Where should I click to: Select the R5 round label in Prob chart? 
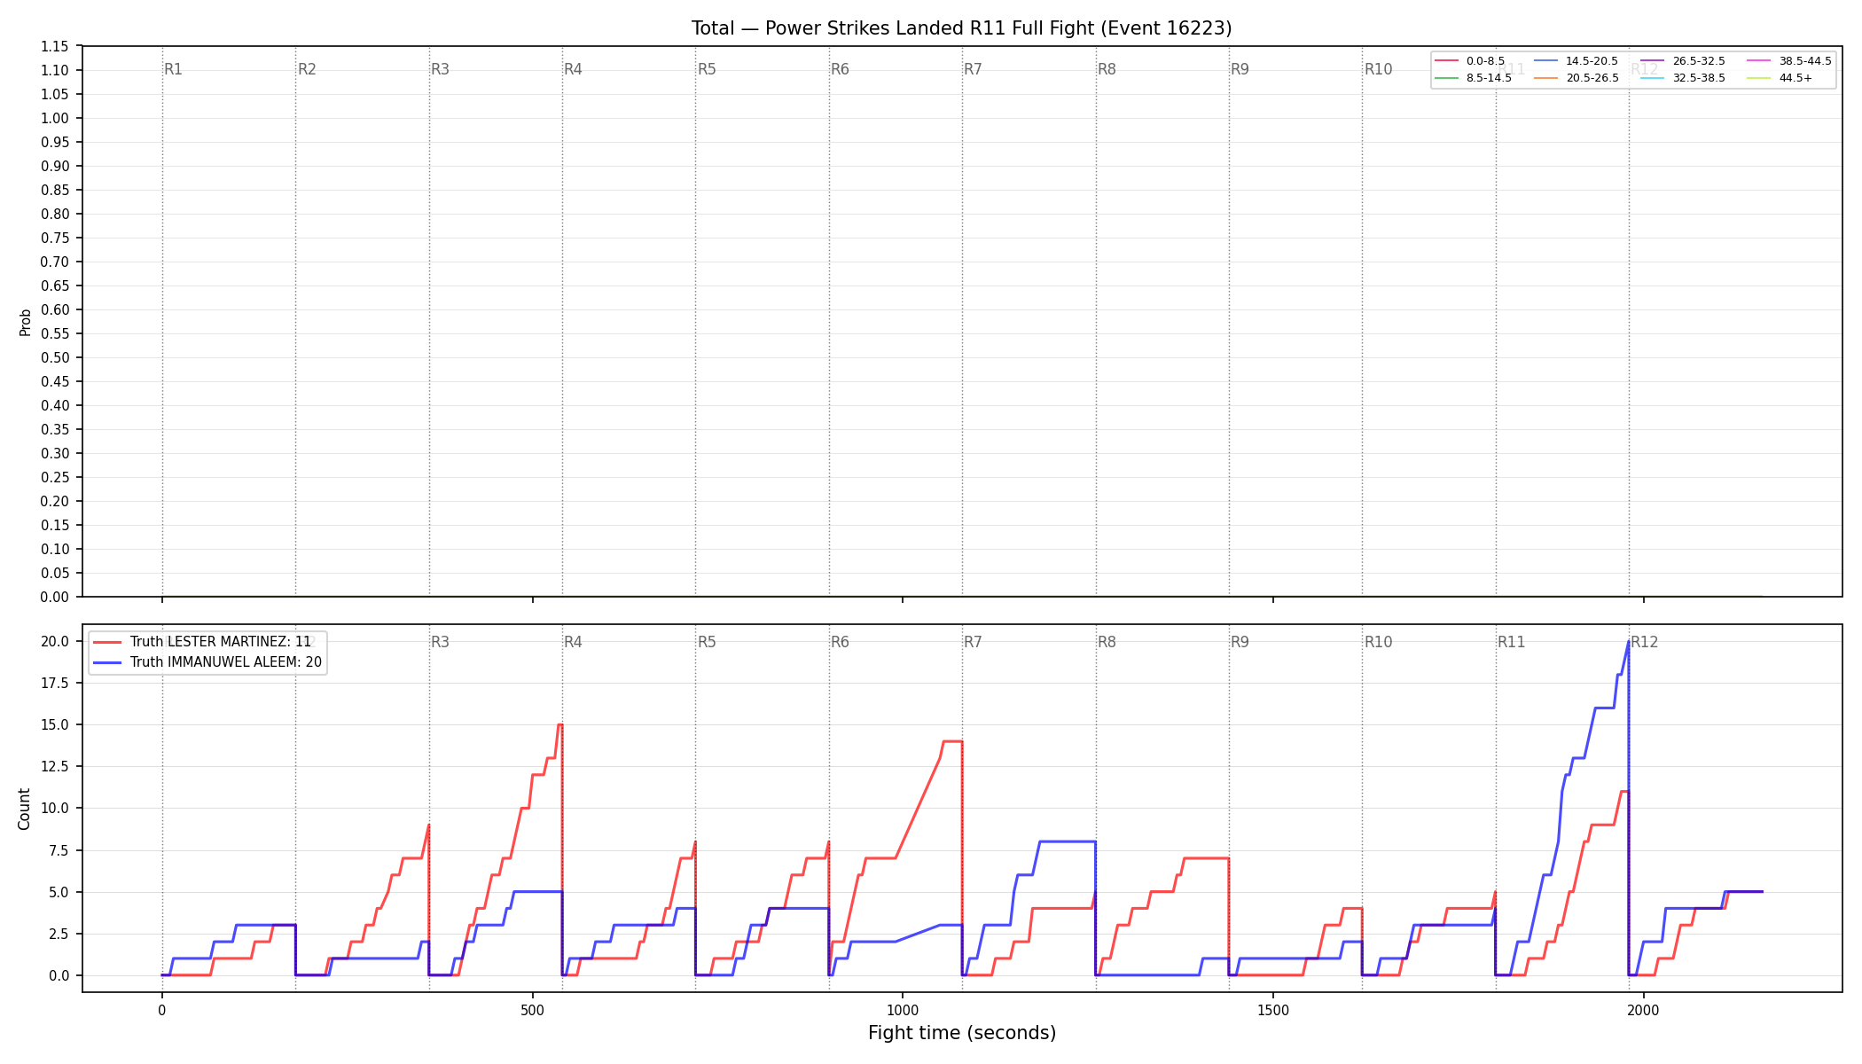(x=707, y=69)
